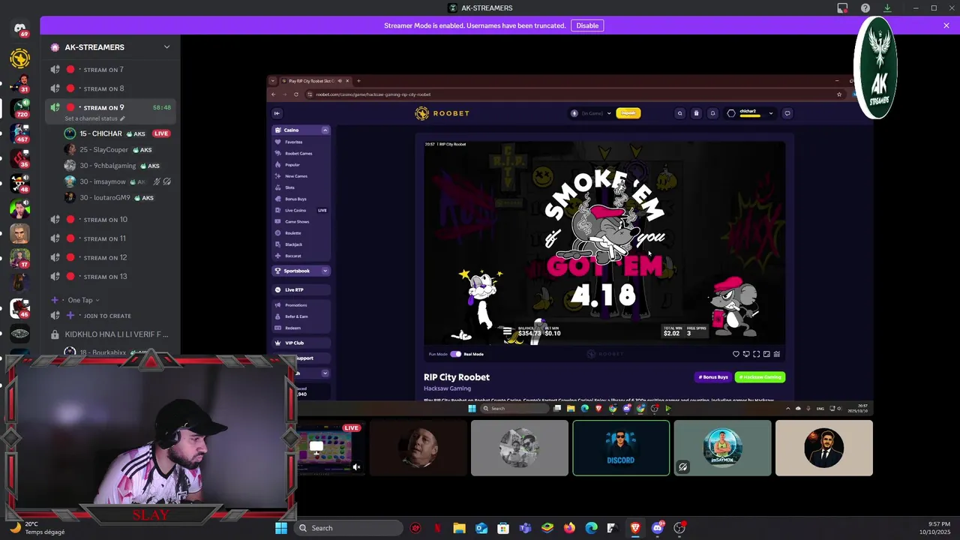
Task: Open Discord direct messages home icon
Action: [19, 28]
